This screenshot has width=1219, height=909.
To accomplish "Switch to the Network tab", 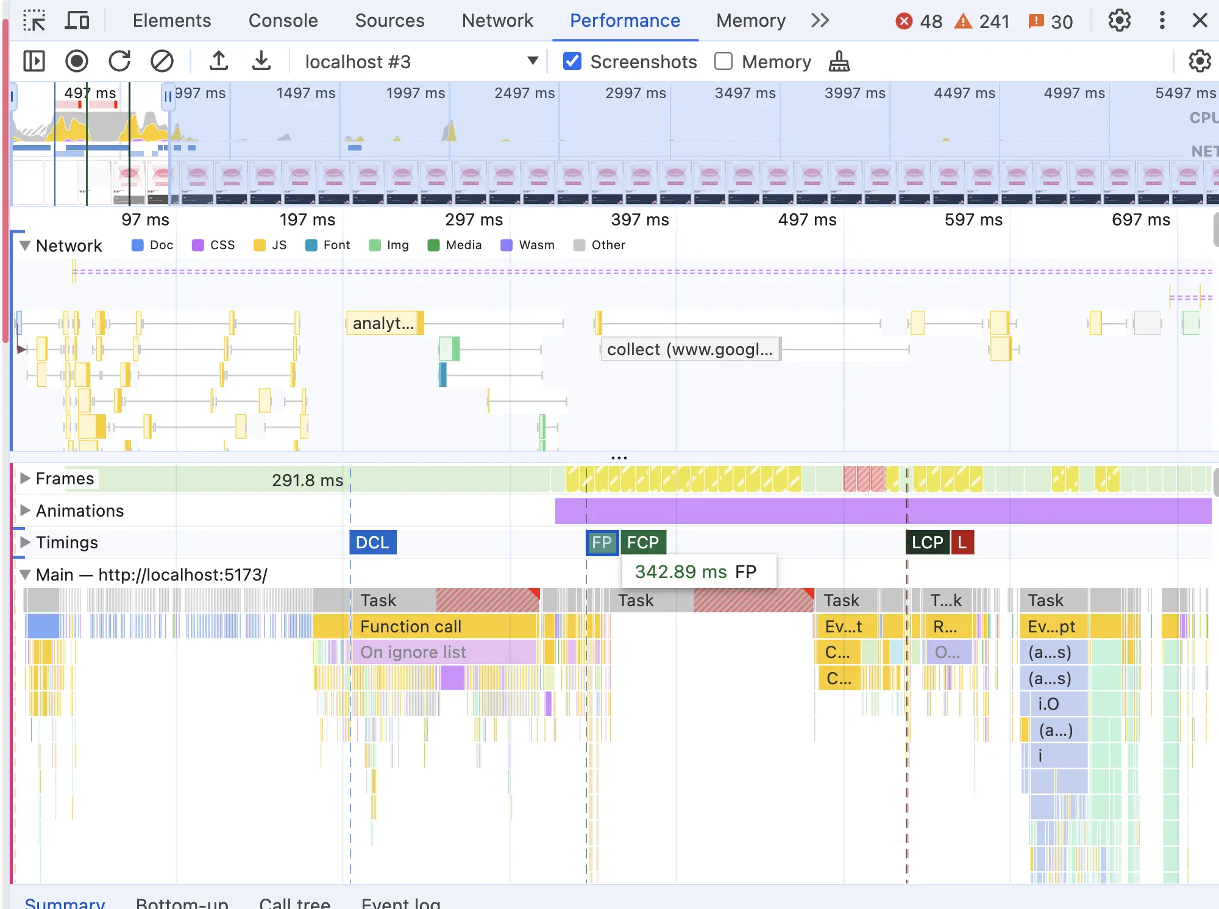I will [497, 21].
